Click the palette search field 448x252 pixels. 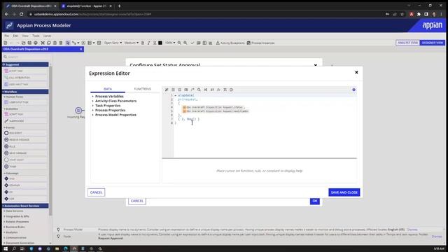(26, 57)
